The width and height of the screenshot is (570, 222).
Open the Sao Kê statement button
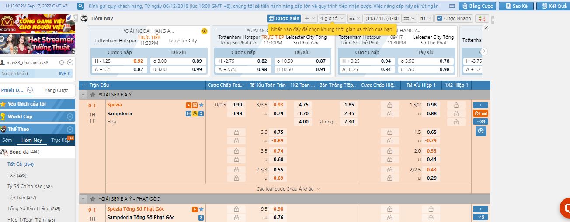(x=516, y=6)
